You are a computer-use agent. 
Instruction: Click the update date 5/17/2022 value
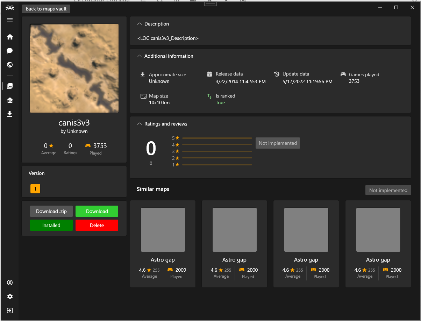pos(307,81)
